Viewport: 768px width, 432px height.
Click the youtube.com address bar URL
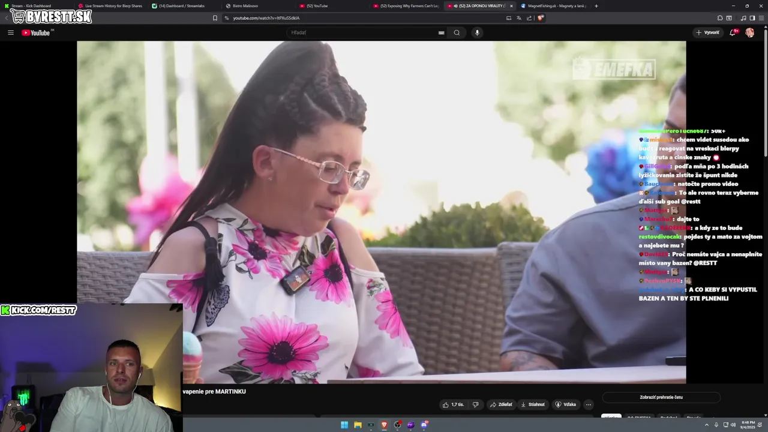pyautogui.click(x=266, y=18)
